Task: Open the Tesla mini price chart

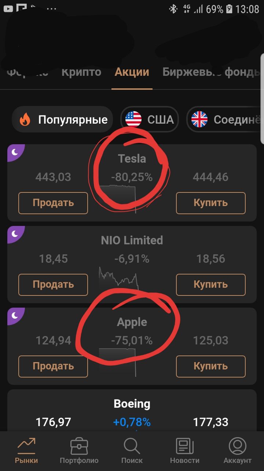Action: 118,199
